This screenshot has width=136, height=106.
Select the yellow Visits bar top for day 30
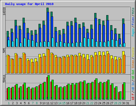123,53
